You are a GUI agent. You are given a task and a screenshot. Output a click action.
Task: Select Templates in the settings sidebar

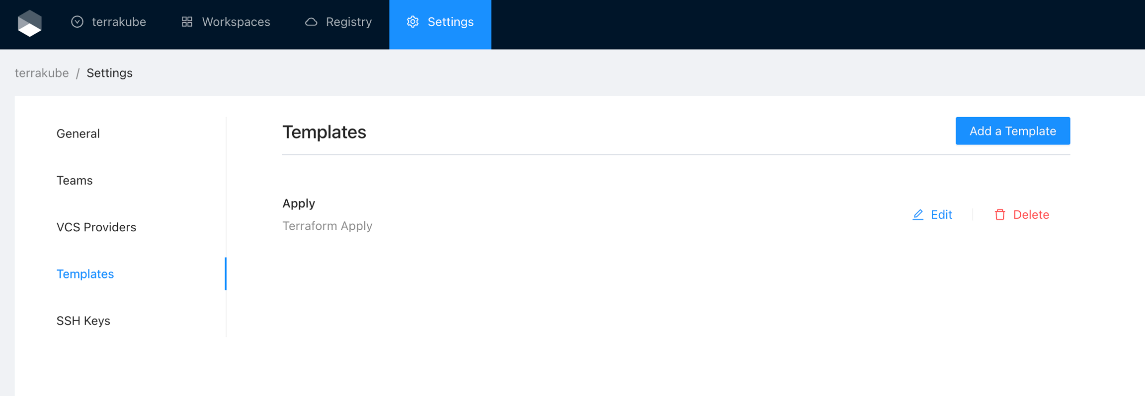pos(85,274)
